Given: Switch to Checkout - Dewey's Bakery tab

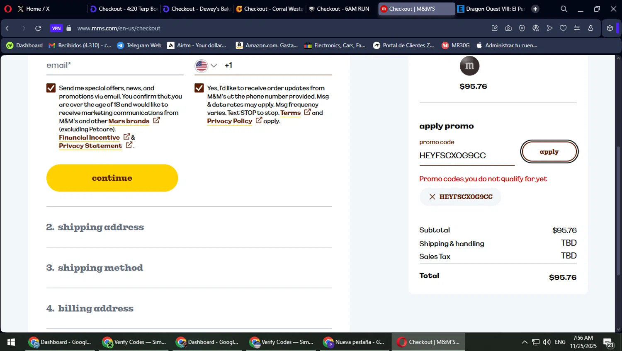Looking at the screenshot, I should pyautogui.click(x=197, y=9).
